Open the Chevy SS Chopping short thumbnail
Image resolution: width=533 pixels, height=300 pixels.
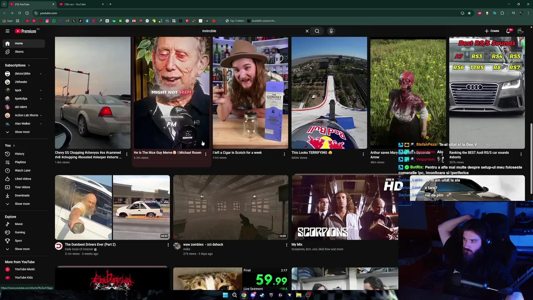click(92, 92)
